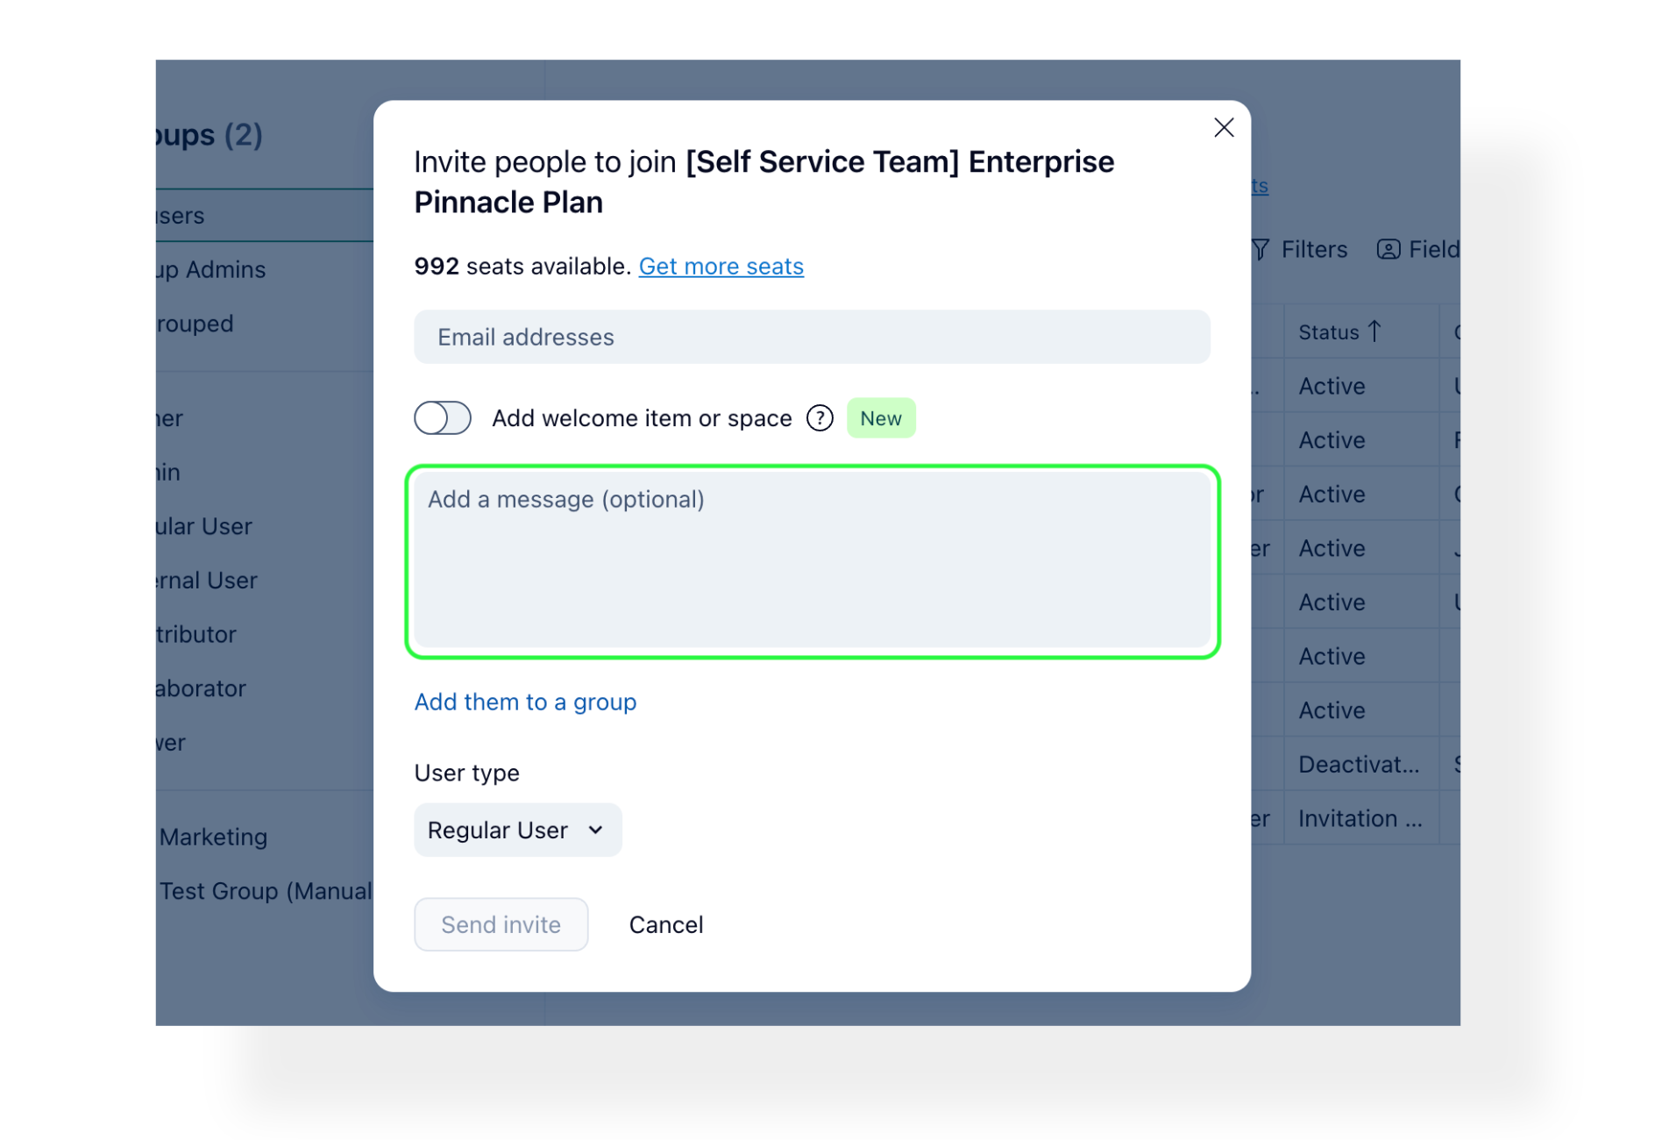Close the invite dialog with X icon
The width and height of the screenshot is (1669, 1140).
[x=1224, y=128]
